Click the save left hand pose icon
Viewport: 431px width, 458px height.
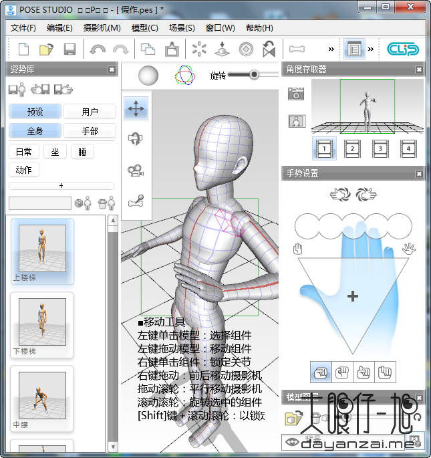point(40,90)
